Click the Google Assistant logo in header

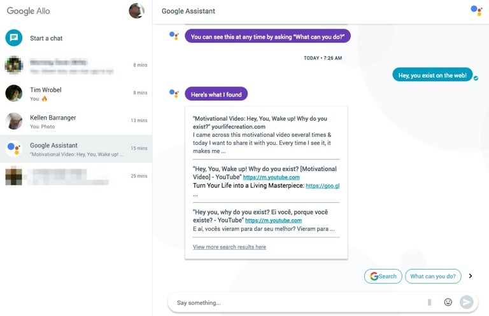[x=476, y=10]
